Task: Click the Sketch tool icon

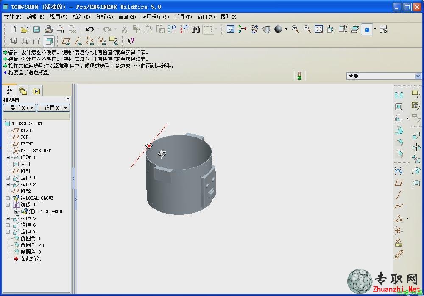Action: [399, 171]
